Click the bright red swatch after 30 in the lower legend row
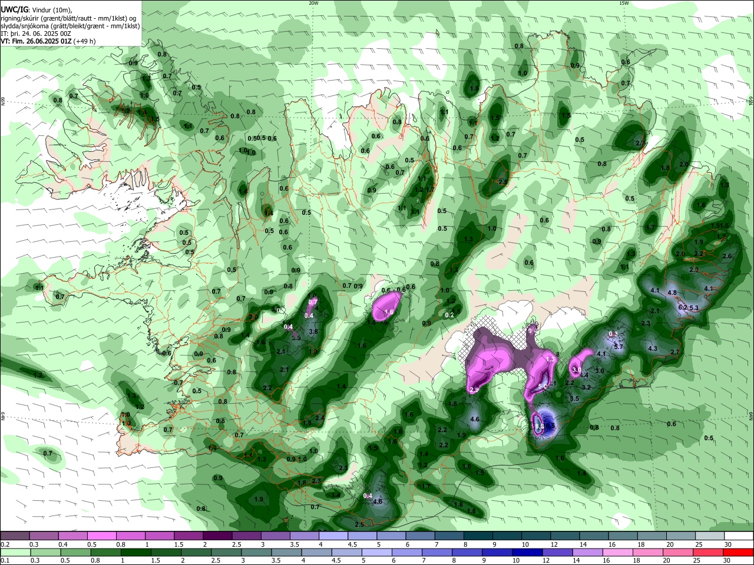The width and height of the screenshot is (754, 565). tap(739, 552)
